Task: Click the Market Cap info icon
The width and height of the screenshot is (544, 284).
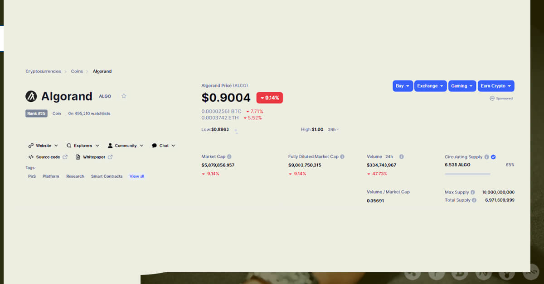Action: 229,156
